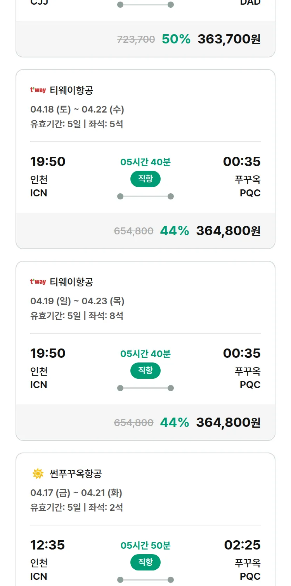Image resolution: width=291 pixels, height=586 pixels.
Task: Click the route line on the 04.18 flight
Action: pos(145,196)
